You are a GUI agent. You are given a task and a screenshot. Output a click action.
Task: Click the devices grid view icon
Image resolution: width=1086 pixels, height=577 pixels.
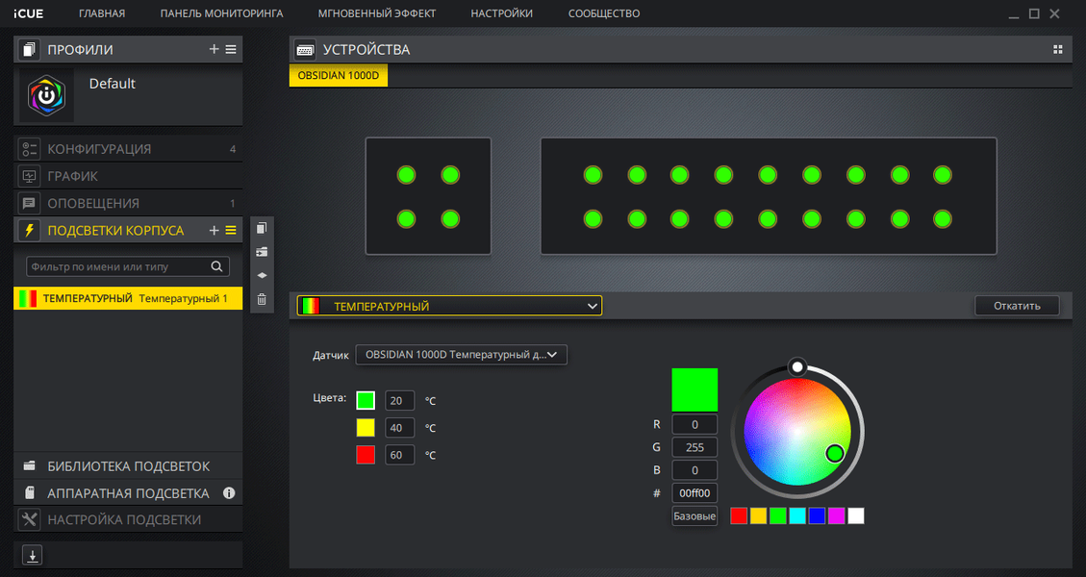click(1057, 49)
